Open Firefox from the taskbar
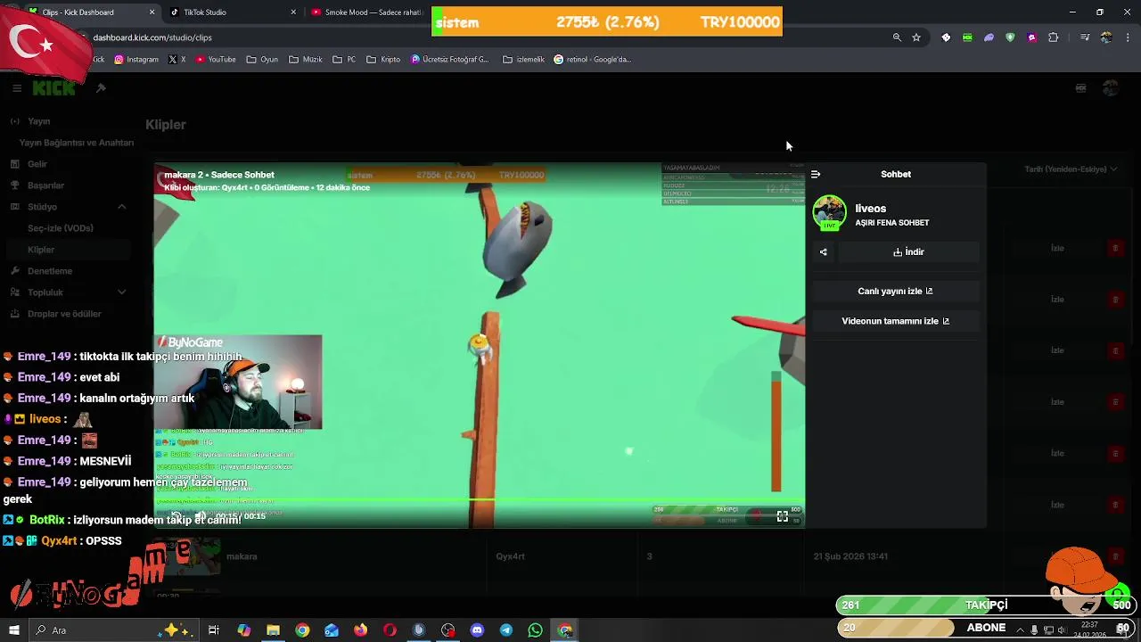 pos(360,630)
